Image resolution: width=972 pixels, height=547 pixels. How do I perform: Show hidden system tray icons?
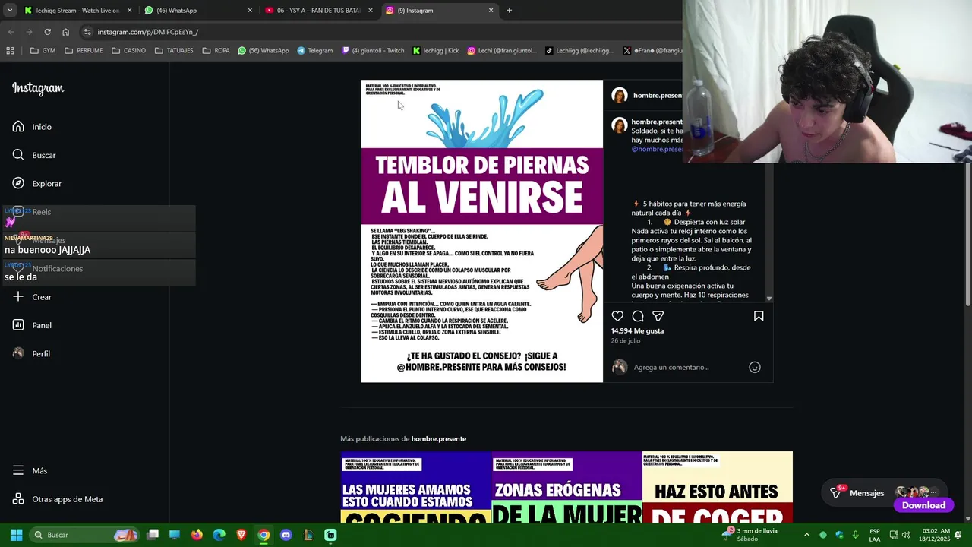pyautogui.click(x=806, y=535)
